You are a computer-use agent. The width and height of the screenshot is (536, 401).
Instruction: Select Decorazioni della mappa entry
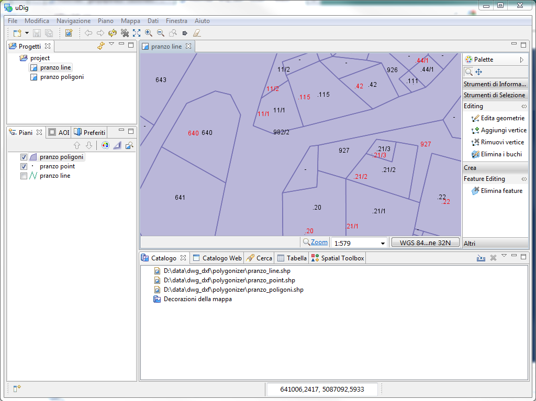(197, 299)
